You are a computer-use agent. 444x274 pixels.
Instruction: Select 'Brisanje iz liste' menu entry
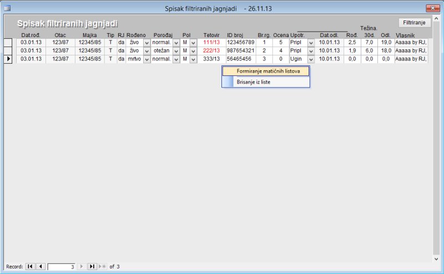click(x=253, y=82)
